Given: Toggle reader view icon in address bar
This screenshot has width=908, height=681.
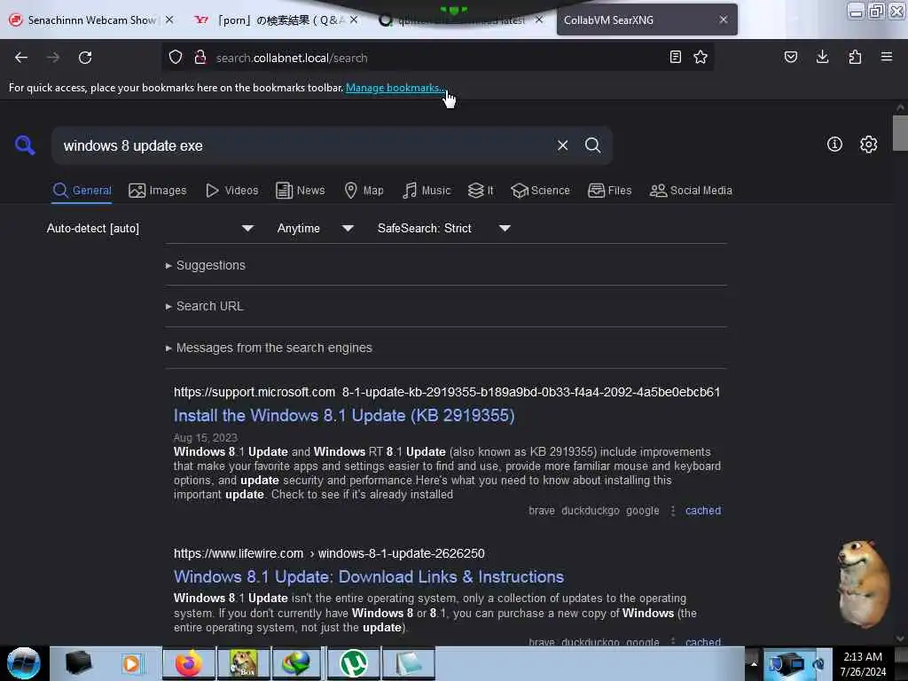Looking at the screenshot, I should [x=675, y=57].
